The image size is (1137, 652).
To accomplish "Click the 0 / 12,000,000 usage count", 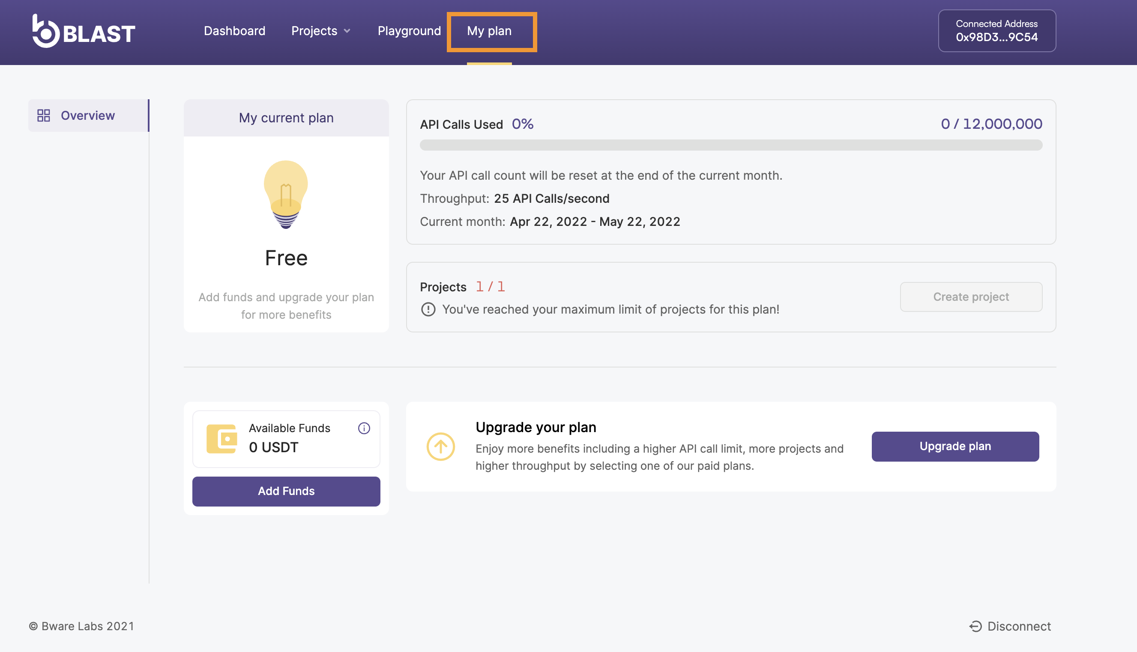I will (x=991, y=124).
